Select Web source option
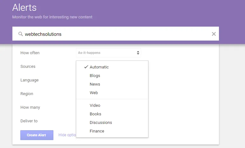Screen dimensions: 245x148 point(112,93)
